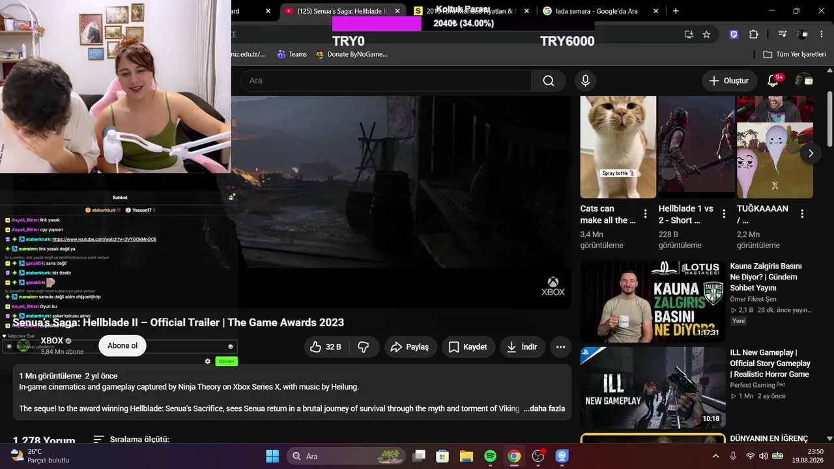This screenshot has height=469, width=834.
Task: Open the Windows Start menu
Action: 272,456
